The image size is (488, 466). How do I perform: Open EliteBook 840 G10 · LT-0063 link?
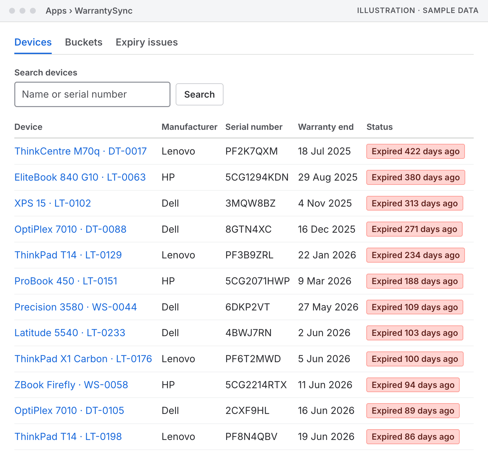(x=80, y=177)
